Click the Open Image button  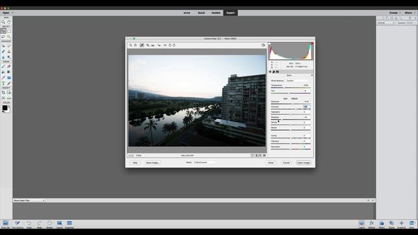(304, 163)
